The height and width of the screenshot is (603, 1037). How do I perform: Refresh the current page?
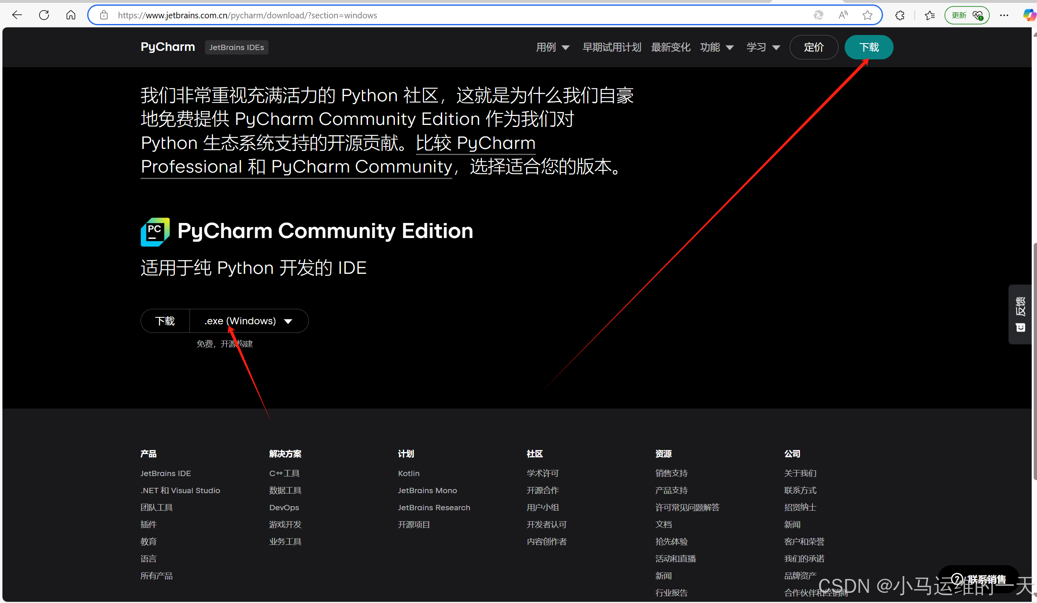(44, 15)
